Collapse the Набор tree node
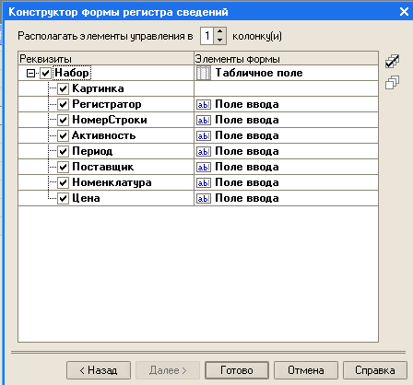The width and height of the screenshot is (413, 385). (x=30, y=73)
